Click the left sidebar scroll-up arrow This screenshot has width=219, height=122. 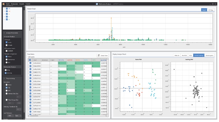pyautogui.click(x=24, y=6)
